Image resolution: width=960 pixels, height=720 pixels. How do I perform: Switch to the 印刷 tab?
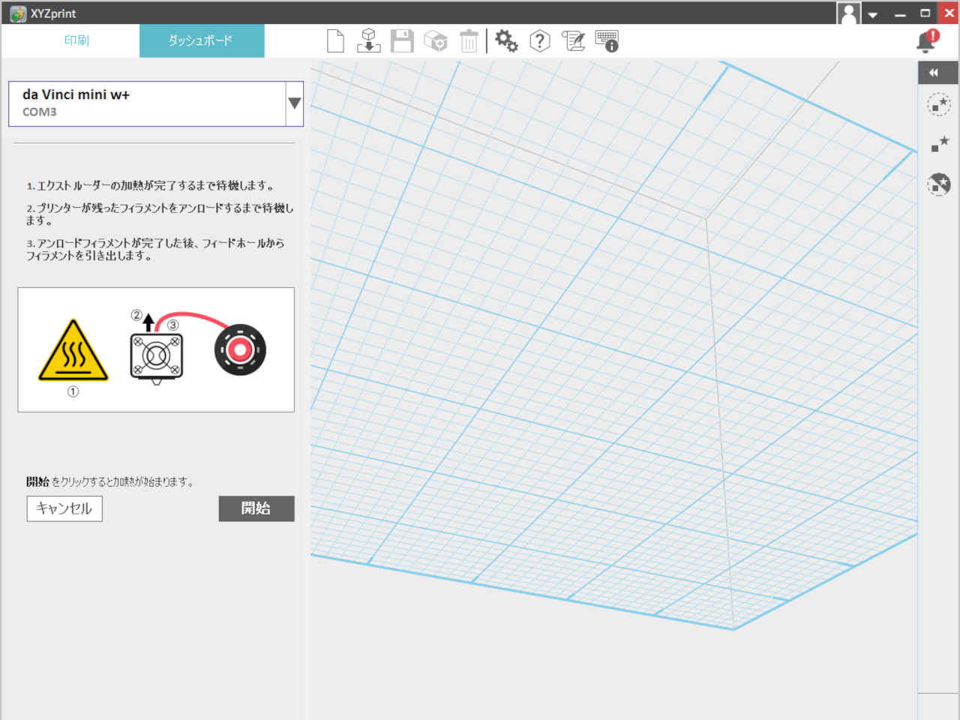click(76, 40)
